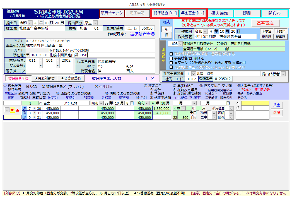The width and height of the screenshot is (292, 198).
Task: Select the lower radio button in the data row
Action: coord(238,108)
